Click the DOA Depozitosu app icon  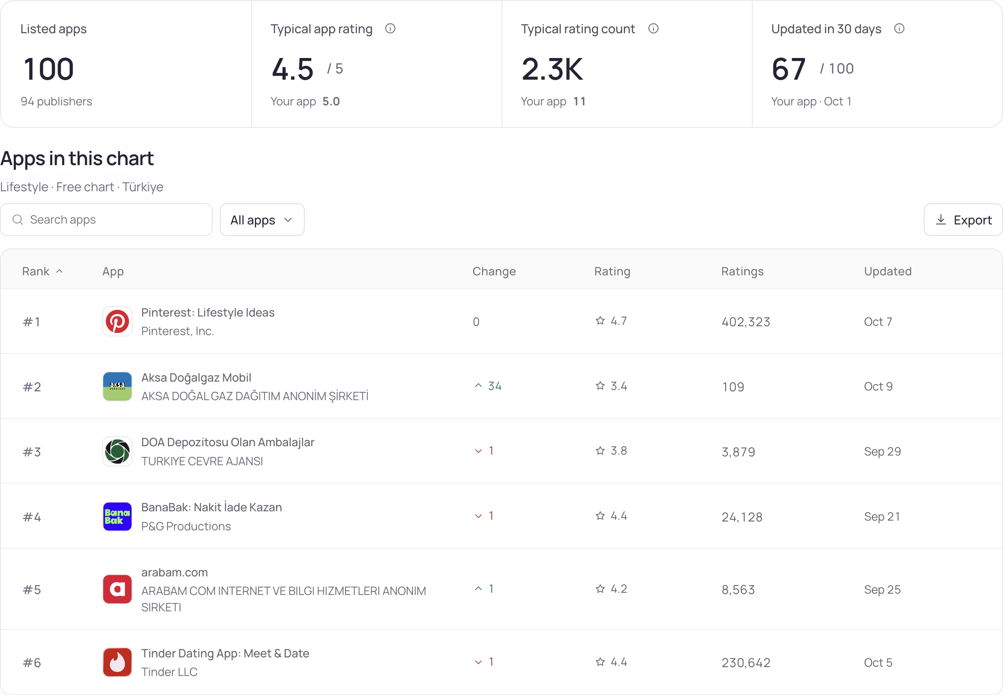[x=117, y=452]
